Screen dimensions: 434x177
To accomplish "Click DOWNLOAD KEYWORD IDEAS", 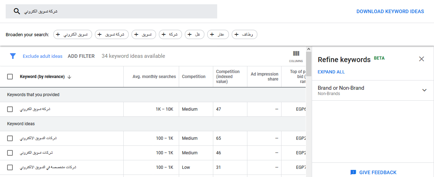I will point(390,11).
